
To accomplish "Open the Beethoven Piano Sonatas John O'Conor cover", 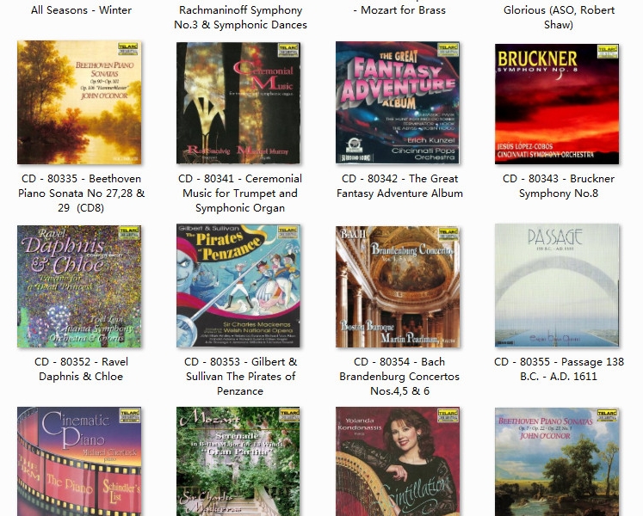I will click(79, 102).
